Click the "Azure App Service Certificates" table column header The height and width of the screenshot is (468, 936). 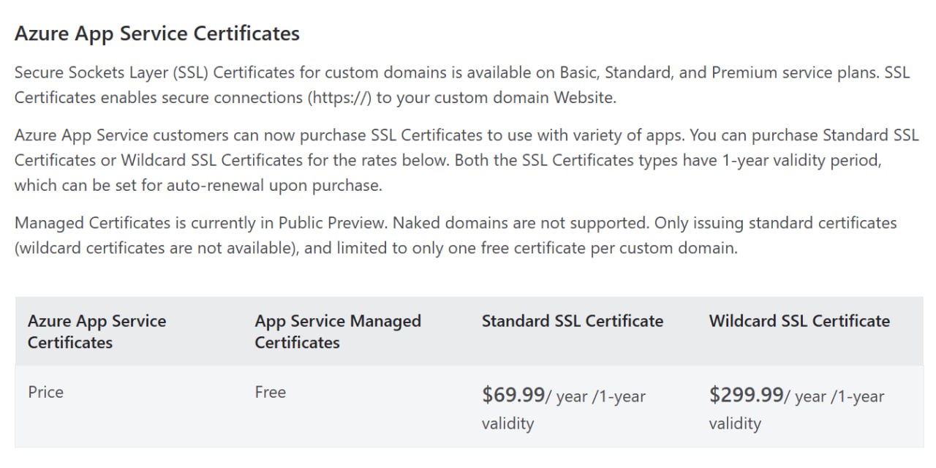point(97,331)
